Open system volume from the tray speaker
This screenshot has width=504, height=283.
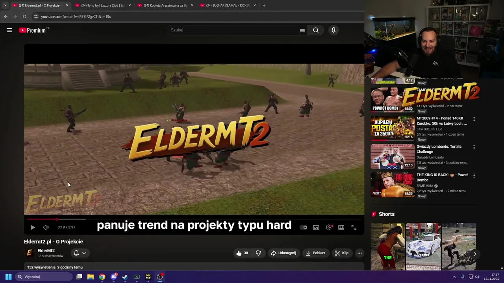477,277
